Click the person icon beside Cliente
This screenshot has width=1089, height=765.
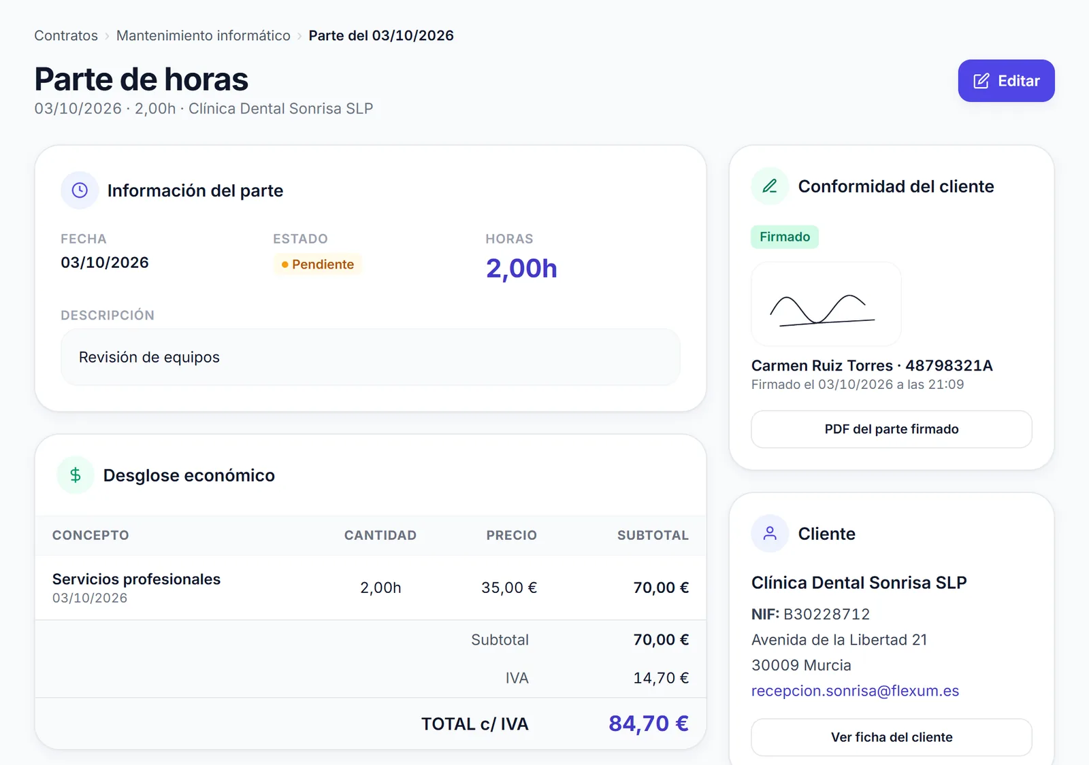[x=770, y=533]
